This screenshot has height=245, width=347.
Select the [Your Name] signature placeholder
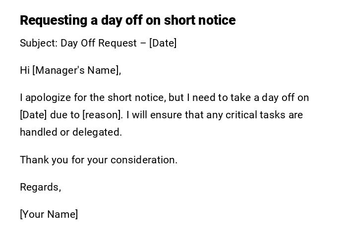point(49,214)
